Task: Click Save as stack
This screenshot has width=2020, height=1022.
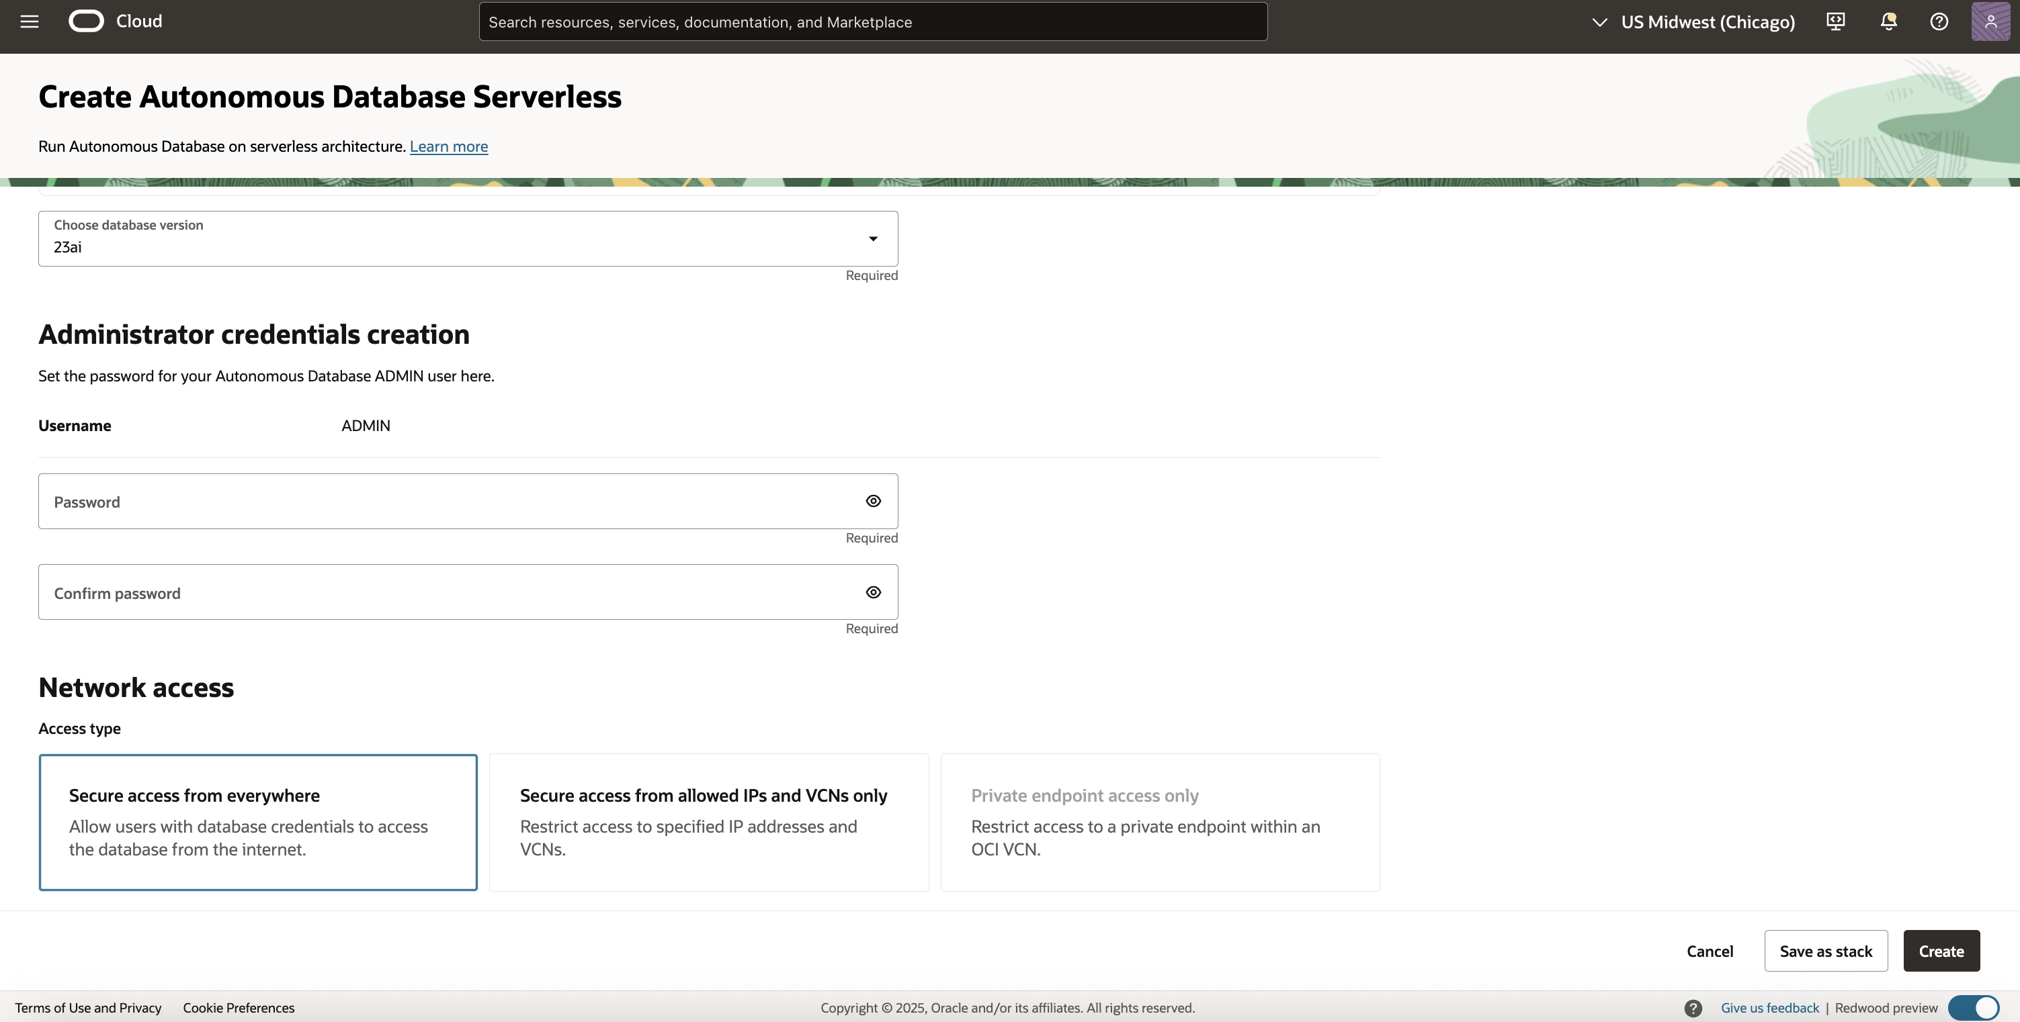Action: click(1826, 951)
